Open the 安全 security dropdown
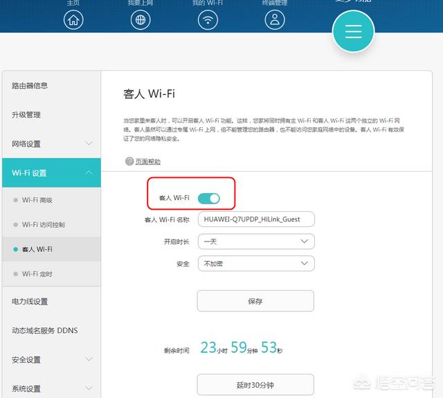 point(255,264)
